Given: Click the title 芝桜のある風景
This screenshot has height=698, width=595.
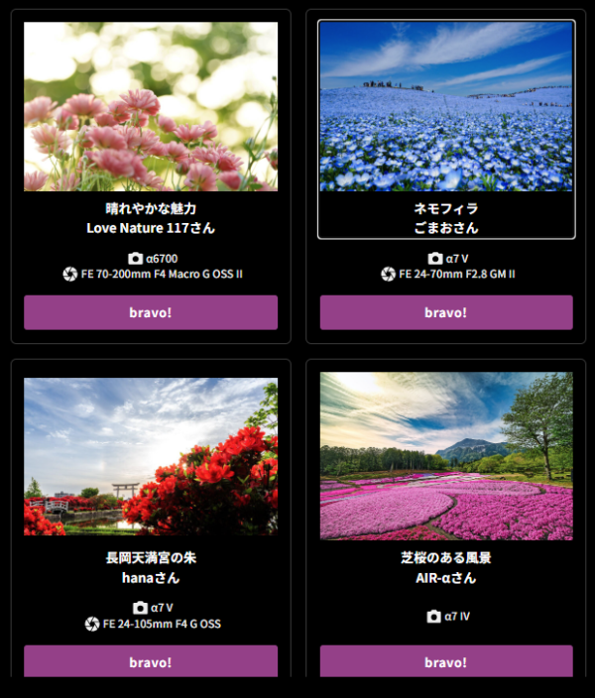Looking at the screenshot, I should pyautogui.click(x=446, y=558).
